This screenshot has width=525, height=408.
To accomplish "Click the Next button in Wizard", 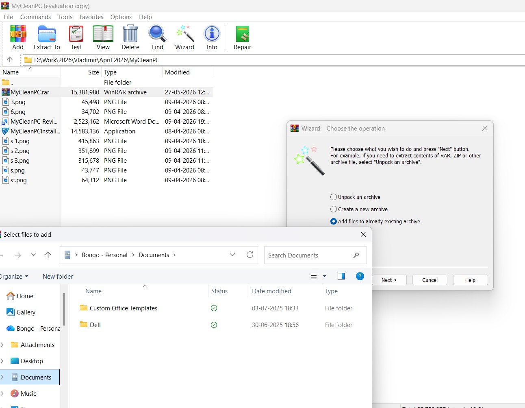I will (x=389, y=280).
